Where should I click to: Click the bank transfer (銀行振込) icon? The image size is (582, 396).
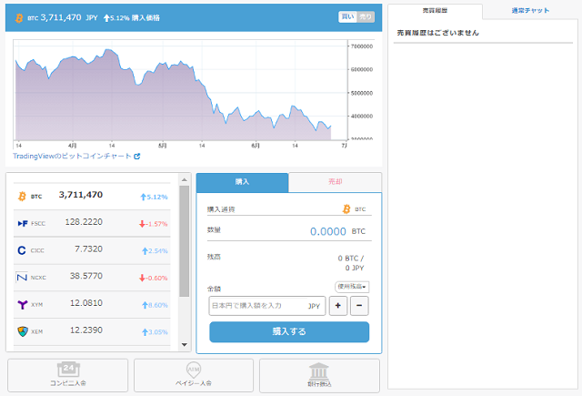[x=319, y=369]
